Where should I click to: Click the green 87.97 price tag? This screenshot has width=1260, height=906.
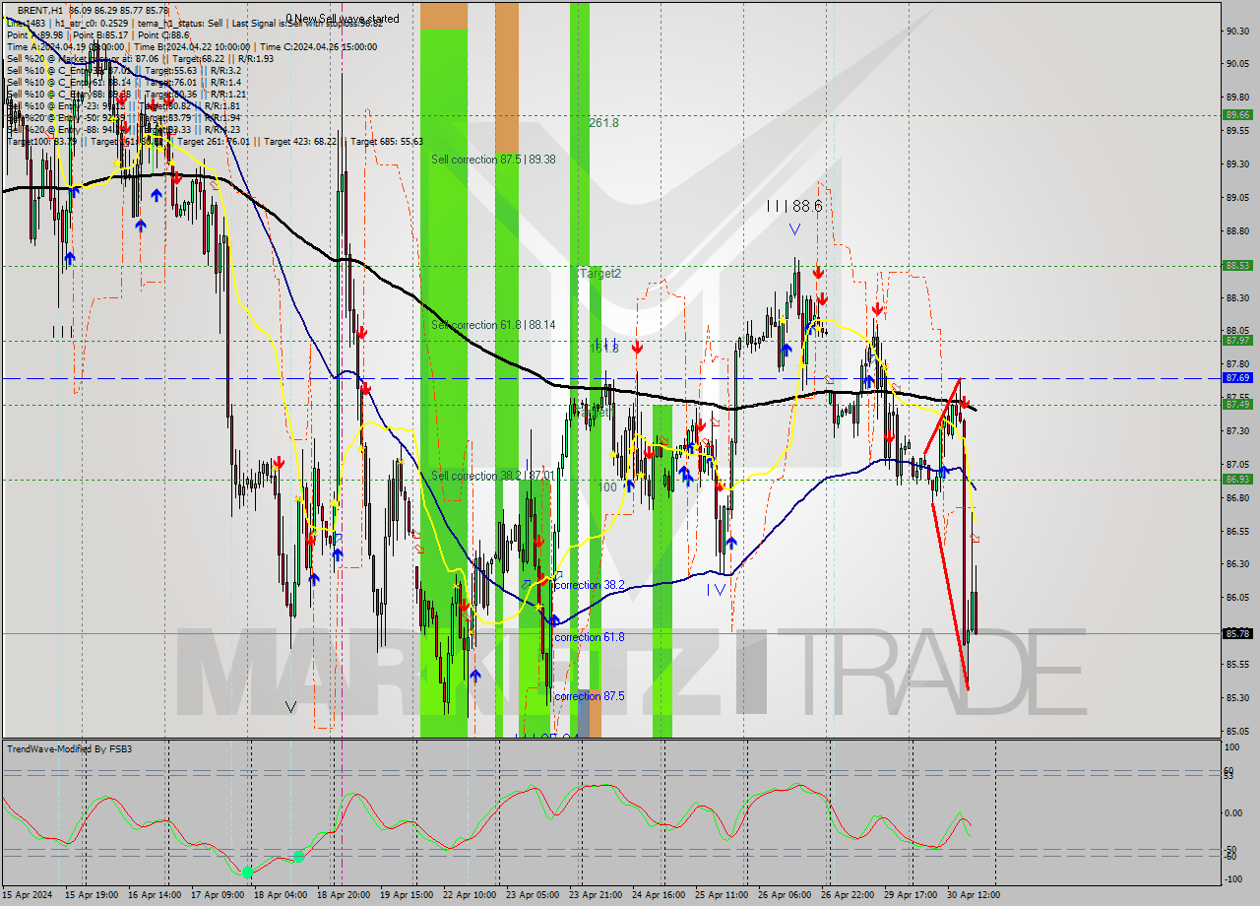[x=1237, y=340]
